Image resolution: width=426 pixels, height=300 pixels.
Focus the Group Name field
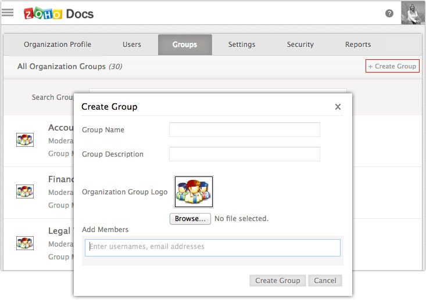[244, 130]
